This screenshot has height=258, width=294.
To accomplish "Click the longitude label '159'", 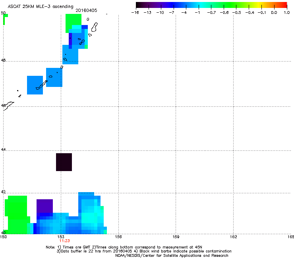I will 176,237.
